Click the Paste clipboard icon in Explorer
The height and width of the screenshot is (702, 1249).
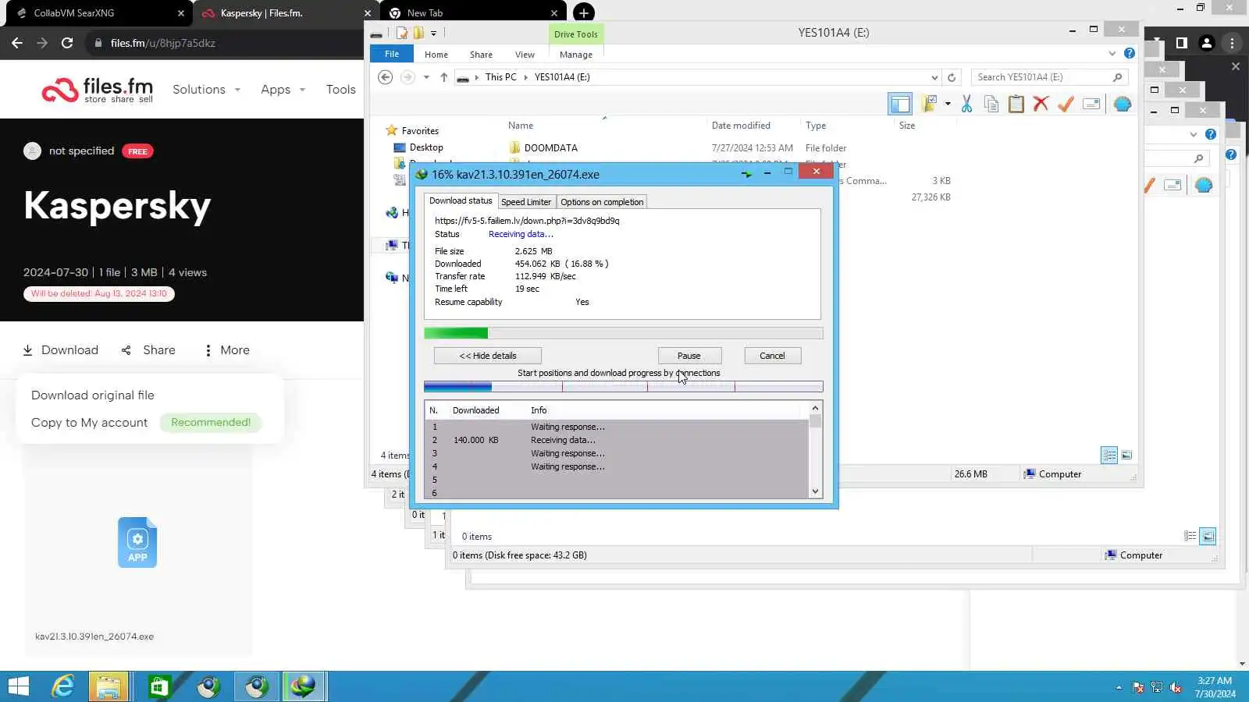pos(1016,104)
